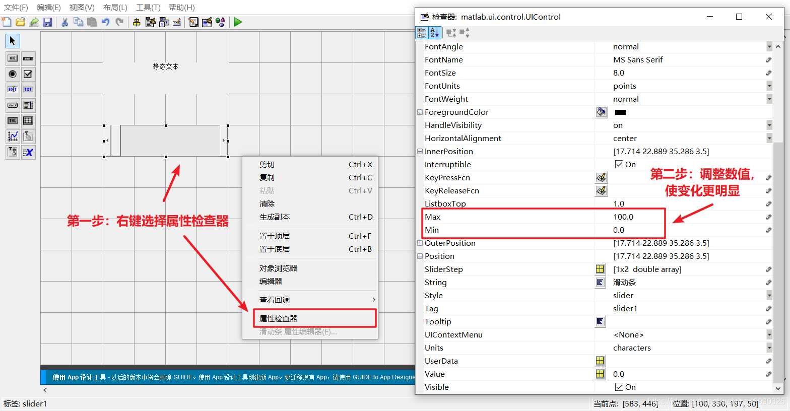Open the HorizontalAlignment dropdown

pyautogui.click(x=769, y=138)
